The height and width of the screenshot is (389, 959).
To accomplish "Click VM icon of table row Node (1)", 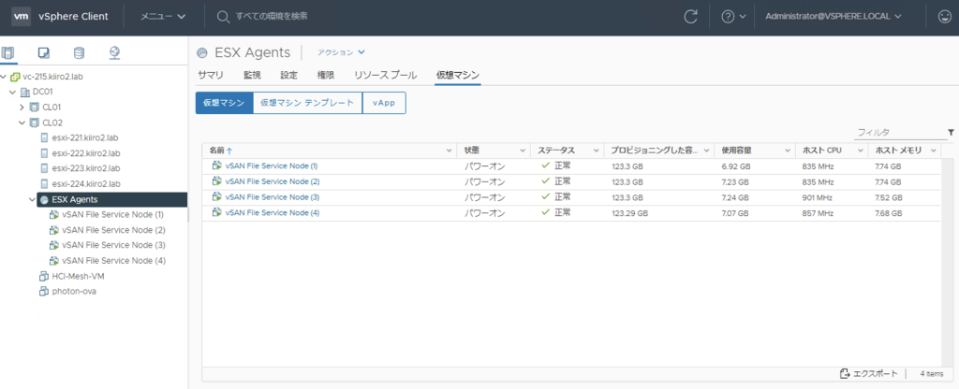I will pos(216,166).
